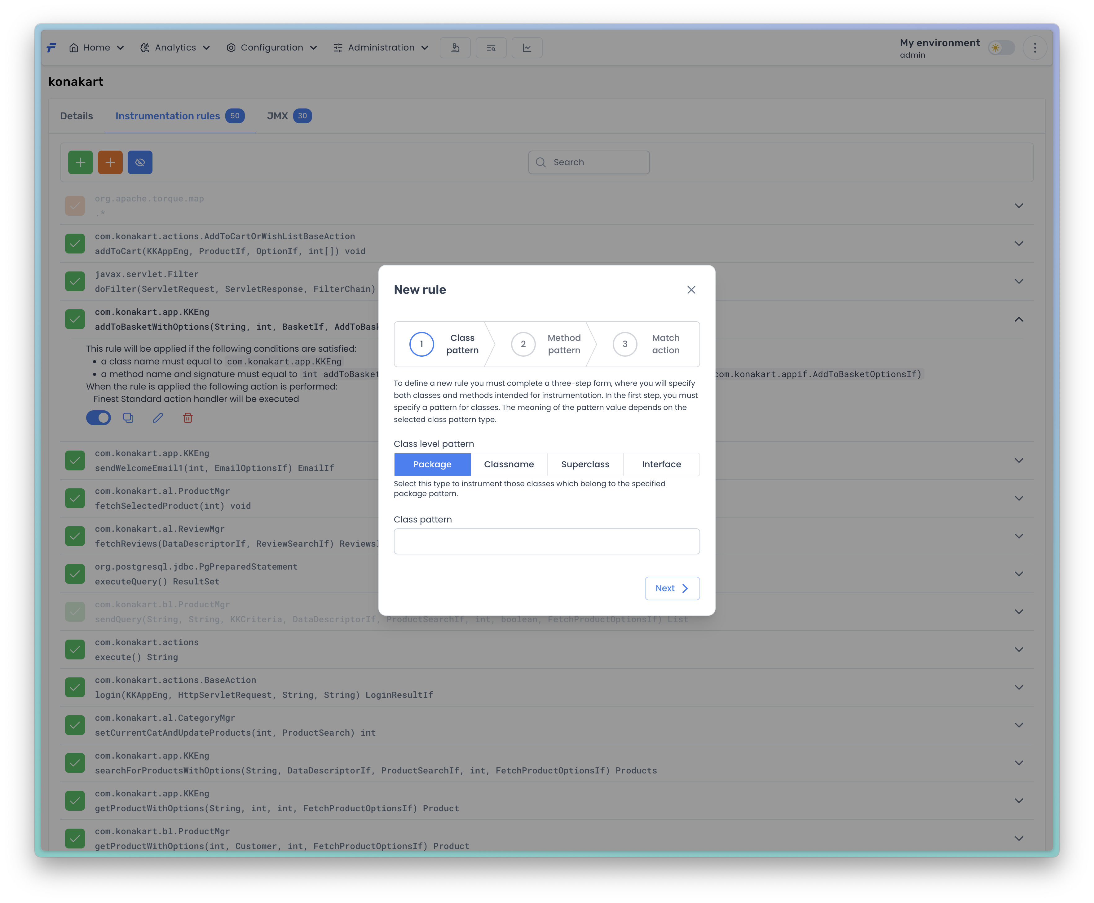Disable the expanded KKEng rule toggle
This screenshot has width=1094, height=903.
point(99,418)
